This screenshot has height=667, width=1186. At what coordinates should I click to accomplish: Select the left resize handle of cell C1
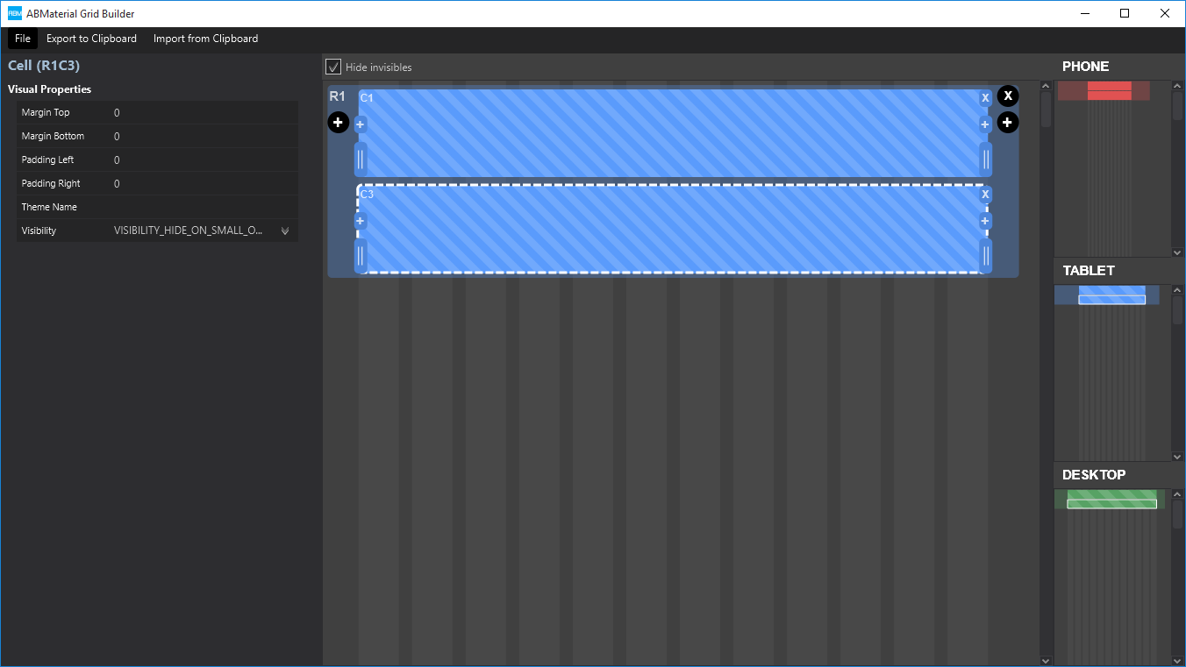361,160
